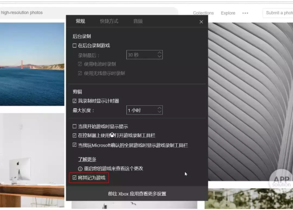Open Explore in the browser page
The width and height of the screenshot is (293, 210).
pos(228,13)
